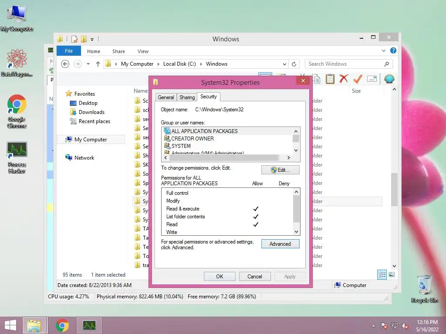
Task: Click OK in System32 Properties
Action: pyautogui.click(x=220, y=276)
